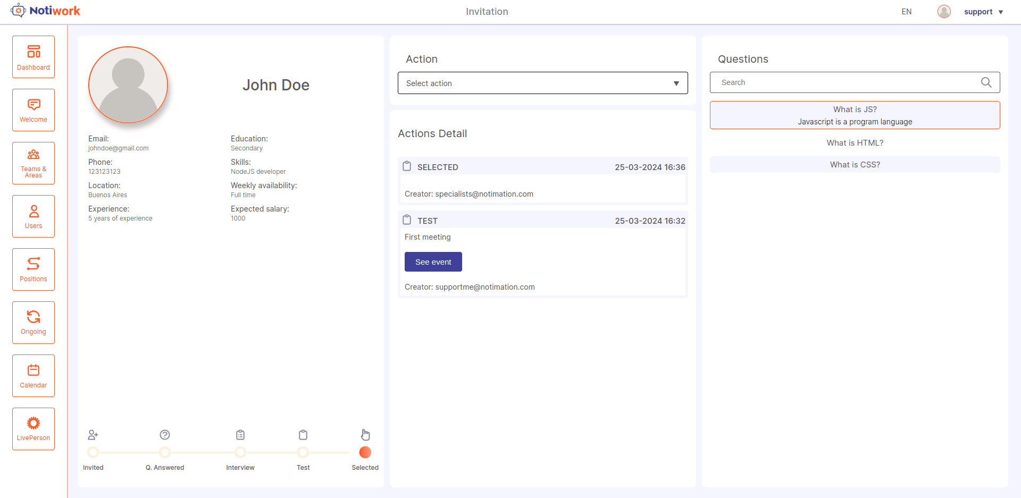Click the search magnifier icon
1021x498 pixels.
point(986,82)
